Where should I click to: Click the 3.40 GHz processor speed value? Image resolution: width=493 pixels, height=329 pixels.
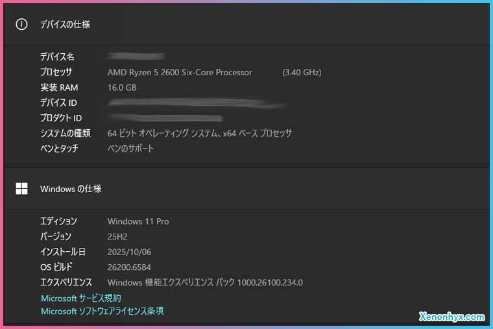302,72
